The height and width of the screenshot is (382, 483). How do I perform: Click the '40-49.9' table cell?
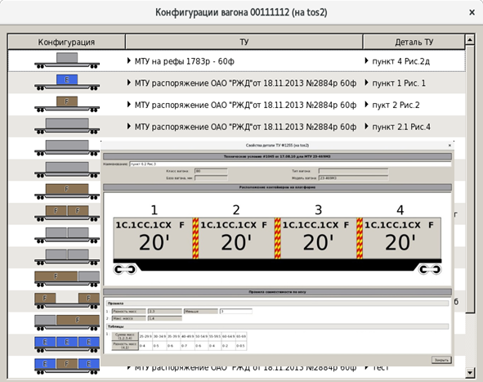tap(187, 336)
